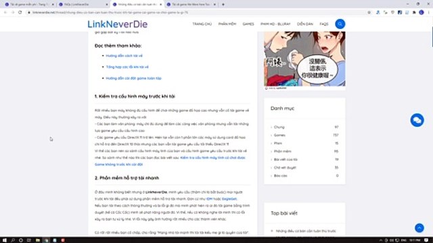Reload the current page

click(x=20, y=12)
